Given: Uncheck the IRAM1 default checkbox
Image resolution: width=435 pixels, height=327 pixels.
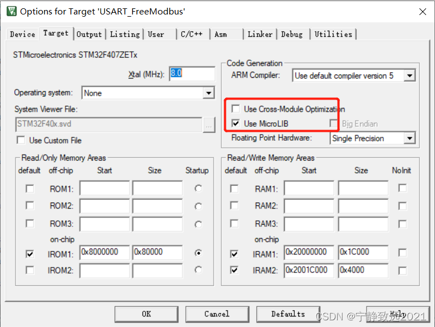Looking at the screenshot, I should (x=234, y=254).
